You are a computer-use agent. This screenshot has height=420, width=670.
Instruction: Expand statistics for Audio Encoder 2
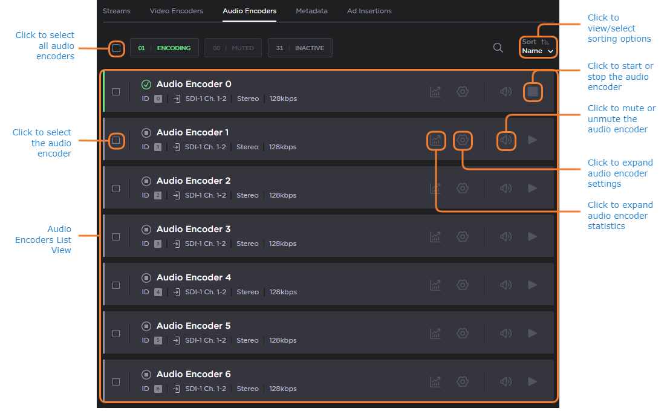[x=435, y=189]
